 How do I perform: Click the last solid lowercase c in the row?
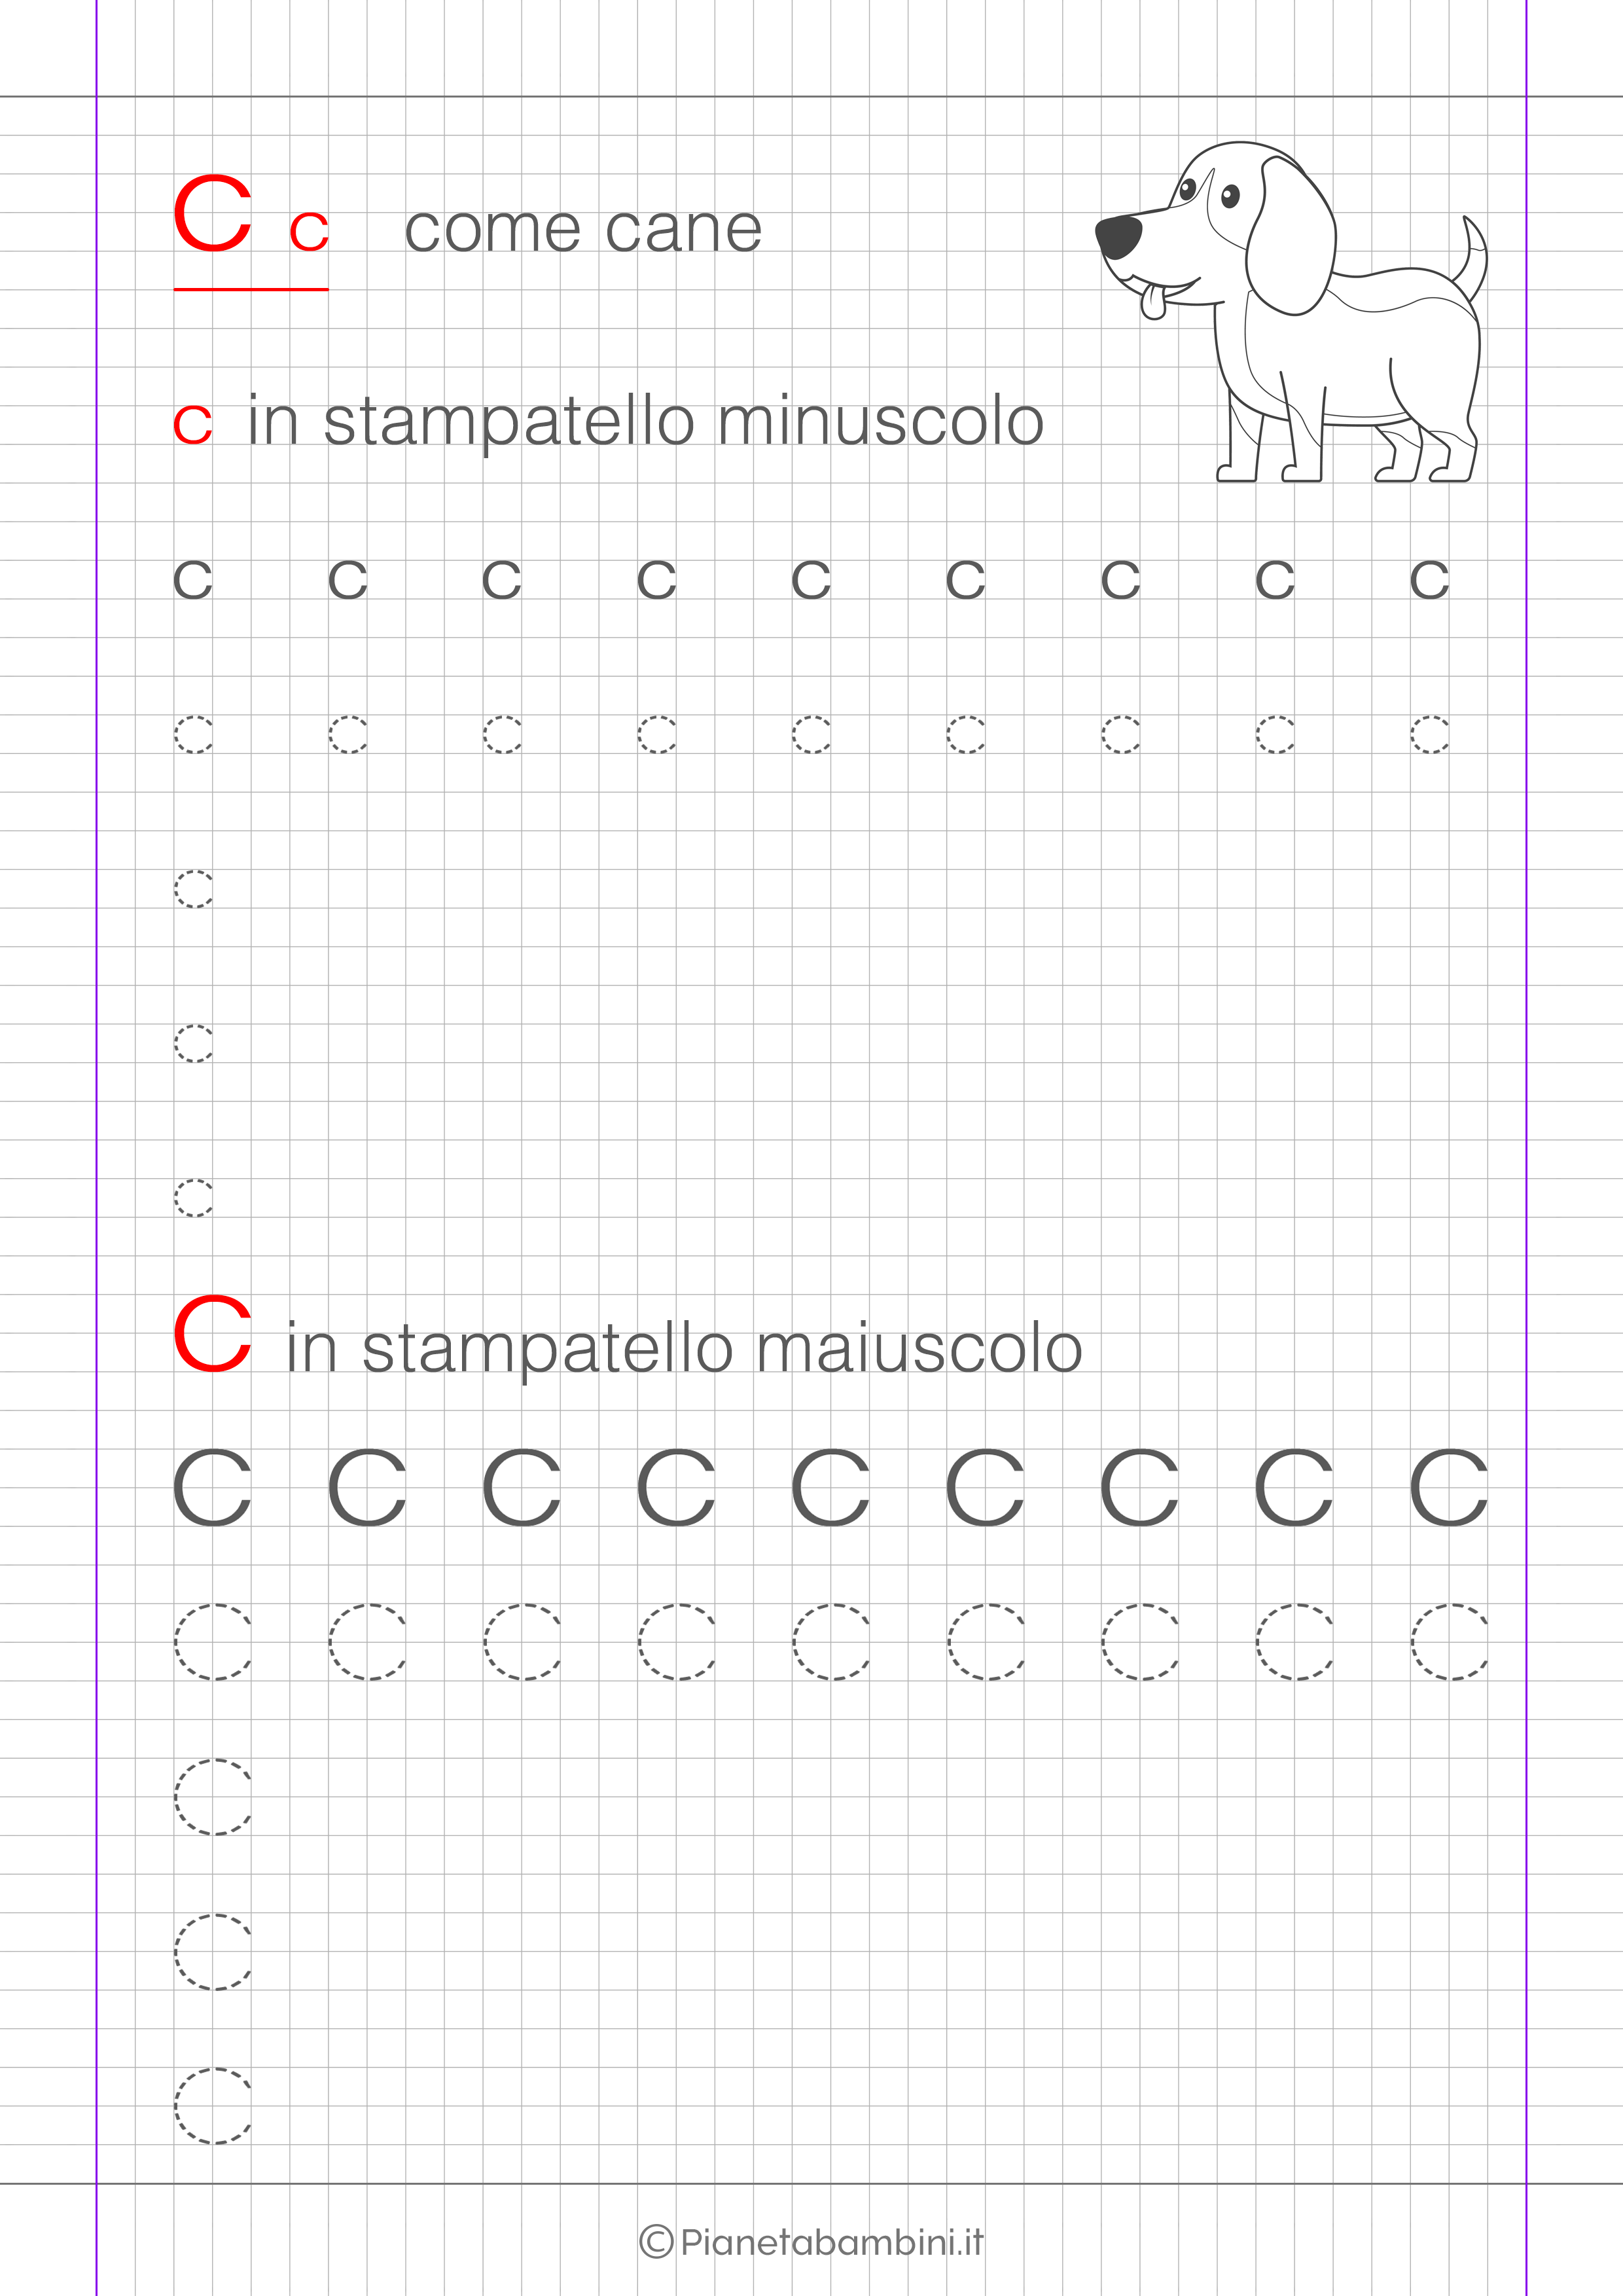(1429, 580)
